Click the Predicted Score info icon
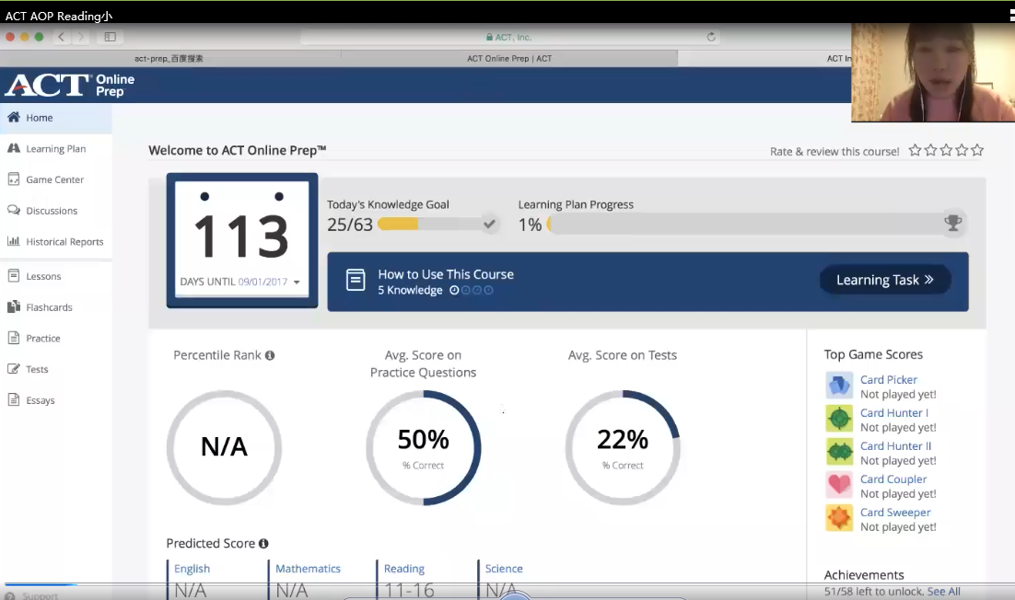This screenshot has height=600, width=1015. (x=263, y=544)
